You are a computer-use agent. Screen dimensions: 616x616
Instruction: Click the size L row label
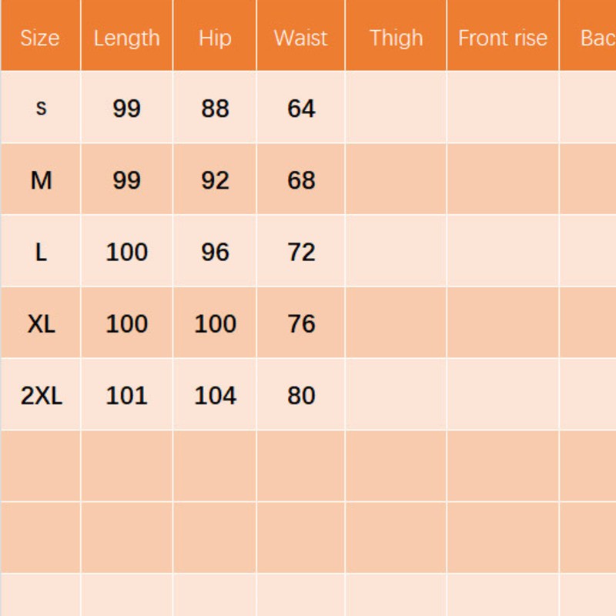click(x=41, y=252)
